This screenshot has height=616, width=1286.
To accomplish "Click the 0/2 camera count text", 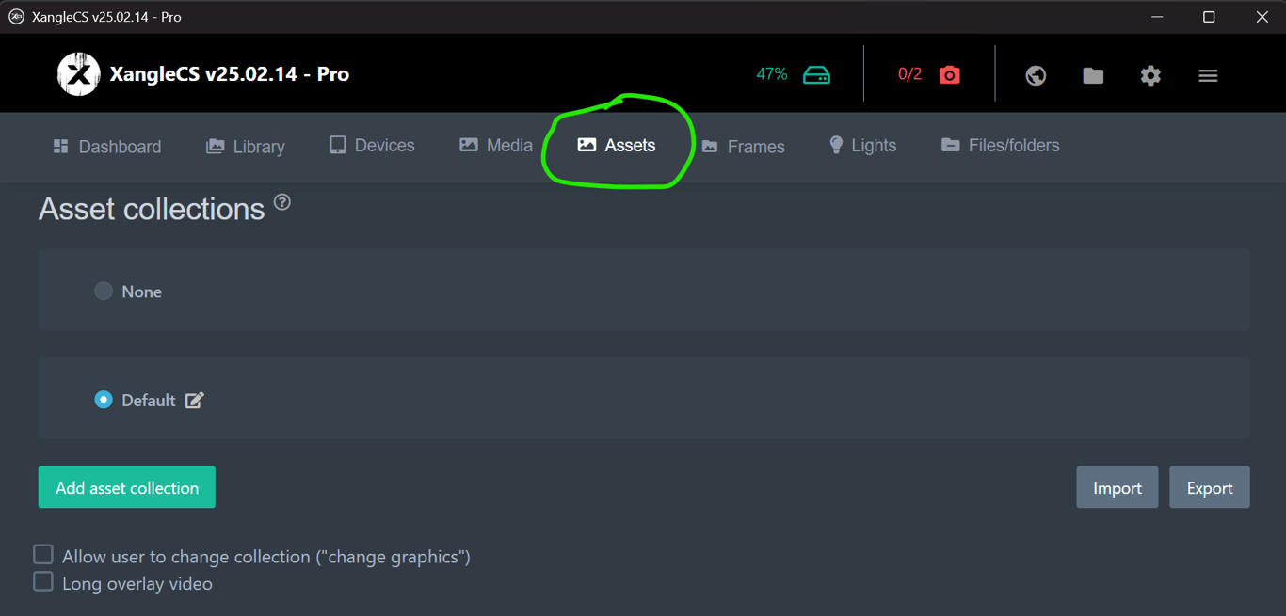I will coord(909,74).
